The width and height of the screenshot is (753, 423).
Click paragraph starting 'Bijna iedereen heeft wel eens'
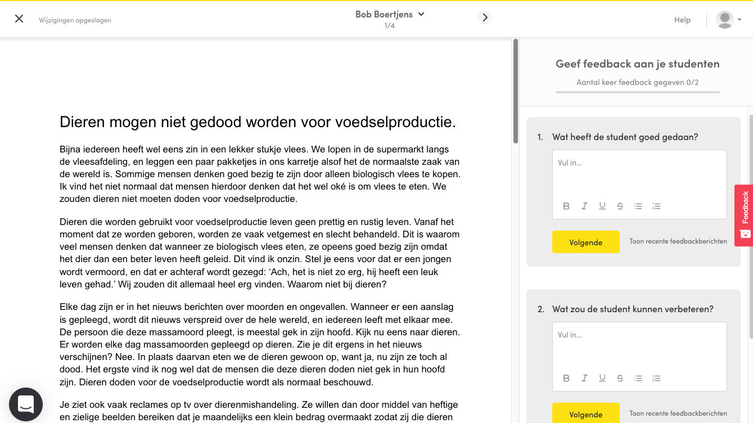click(x=260, y=174)
